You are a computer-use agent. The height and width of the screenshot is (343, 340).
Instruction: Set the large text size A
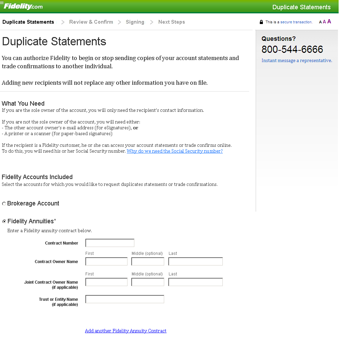[x=329, y=21]
